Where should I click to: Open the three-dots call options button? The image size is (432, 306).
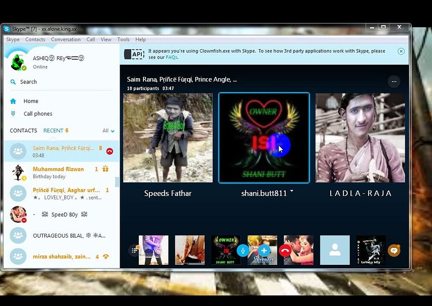point(394,82)
